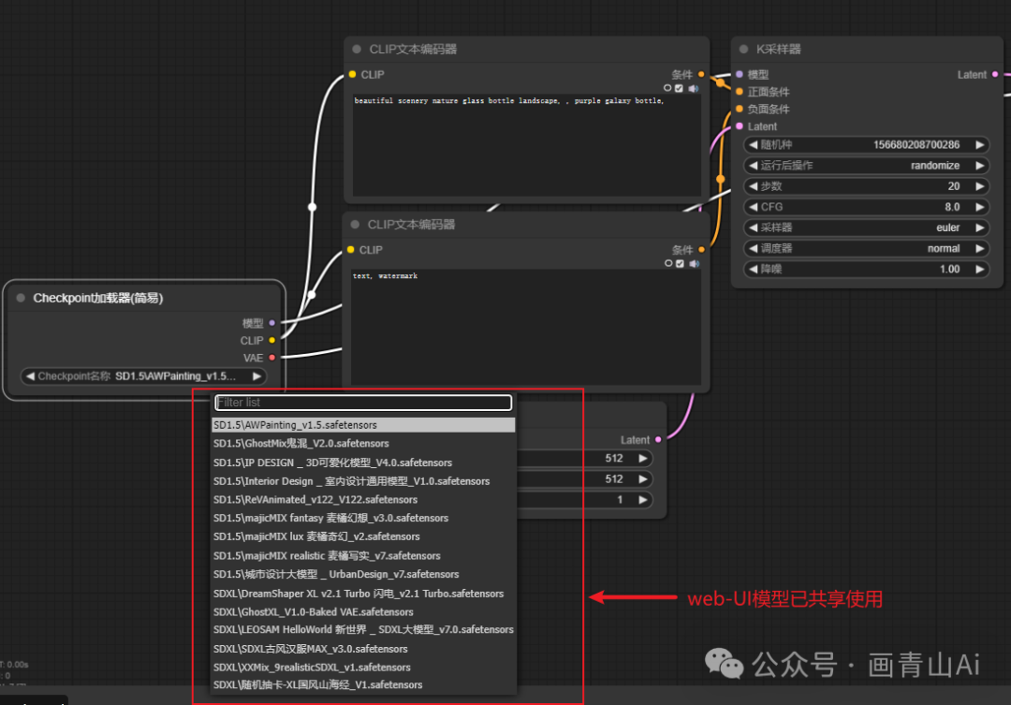
Task: Click the speaker icon on the top text encoder
Action: tap(693, 88)
